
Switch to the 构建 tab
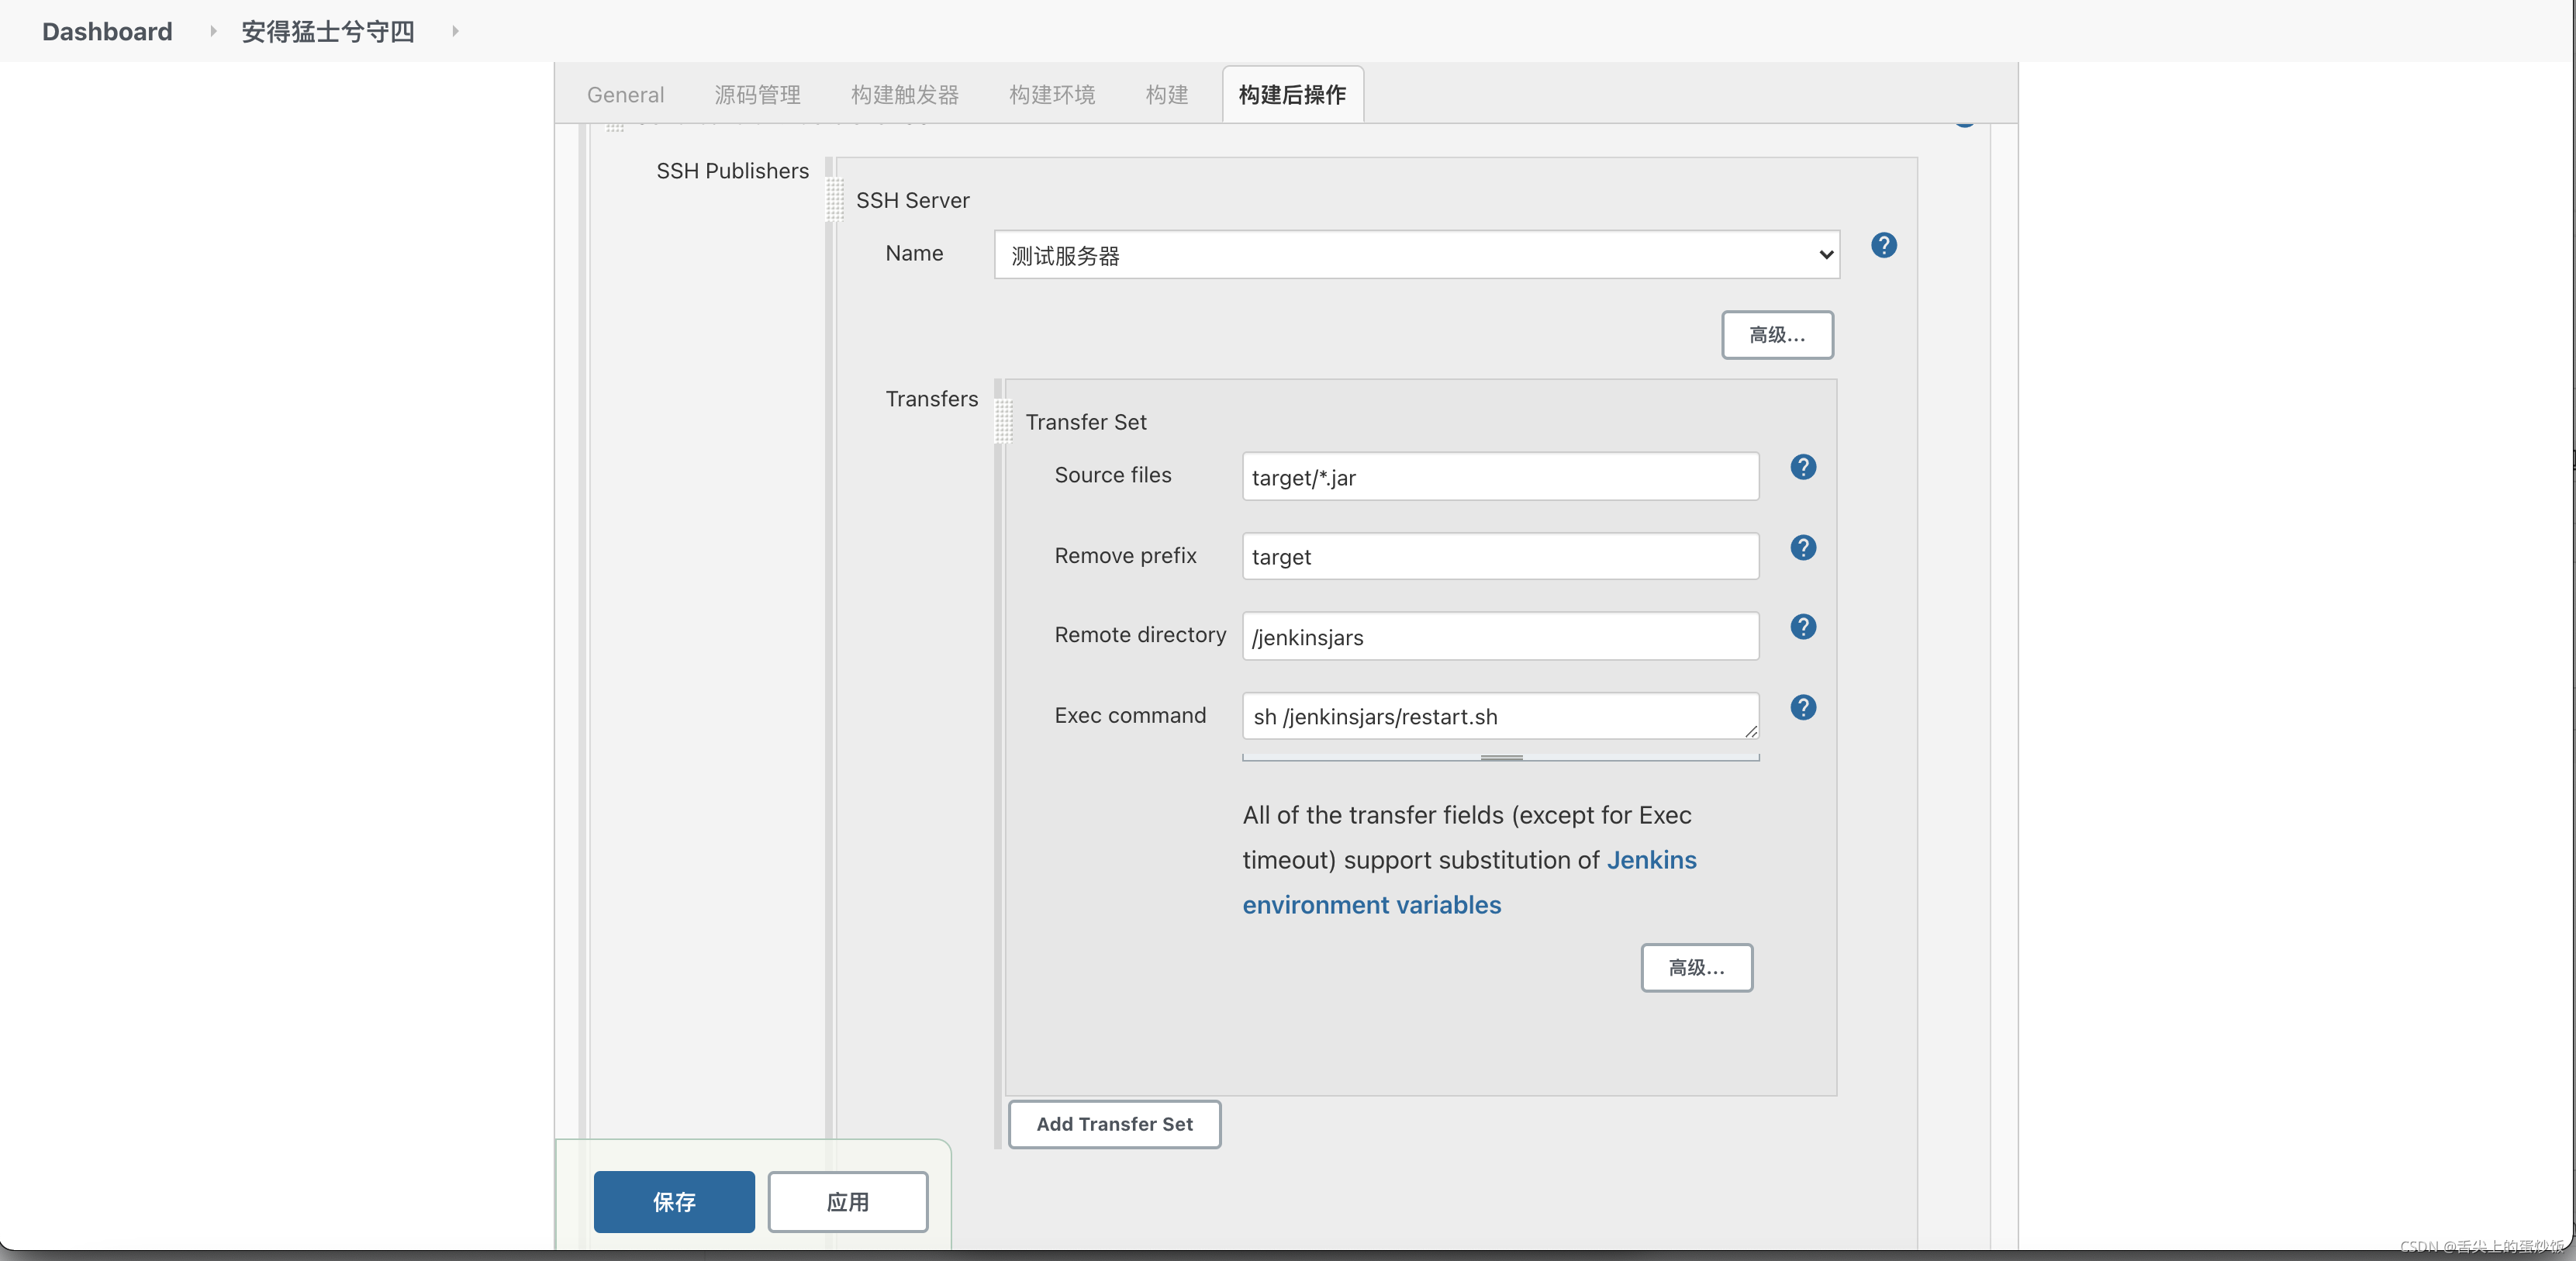(x=1166, y=95)
